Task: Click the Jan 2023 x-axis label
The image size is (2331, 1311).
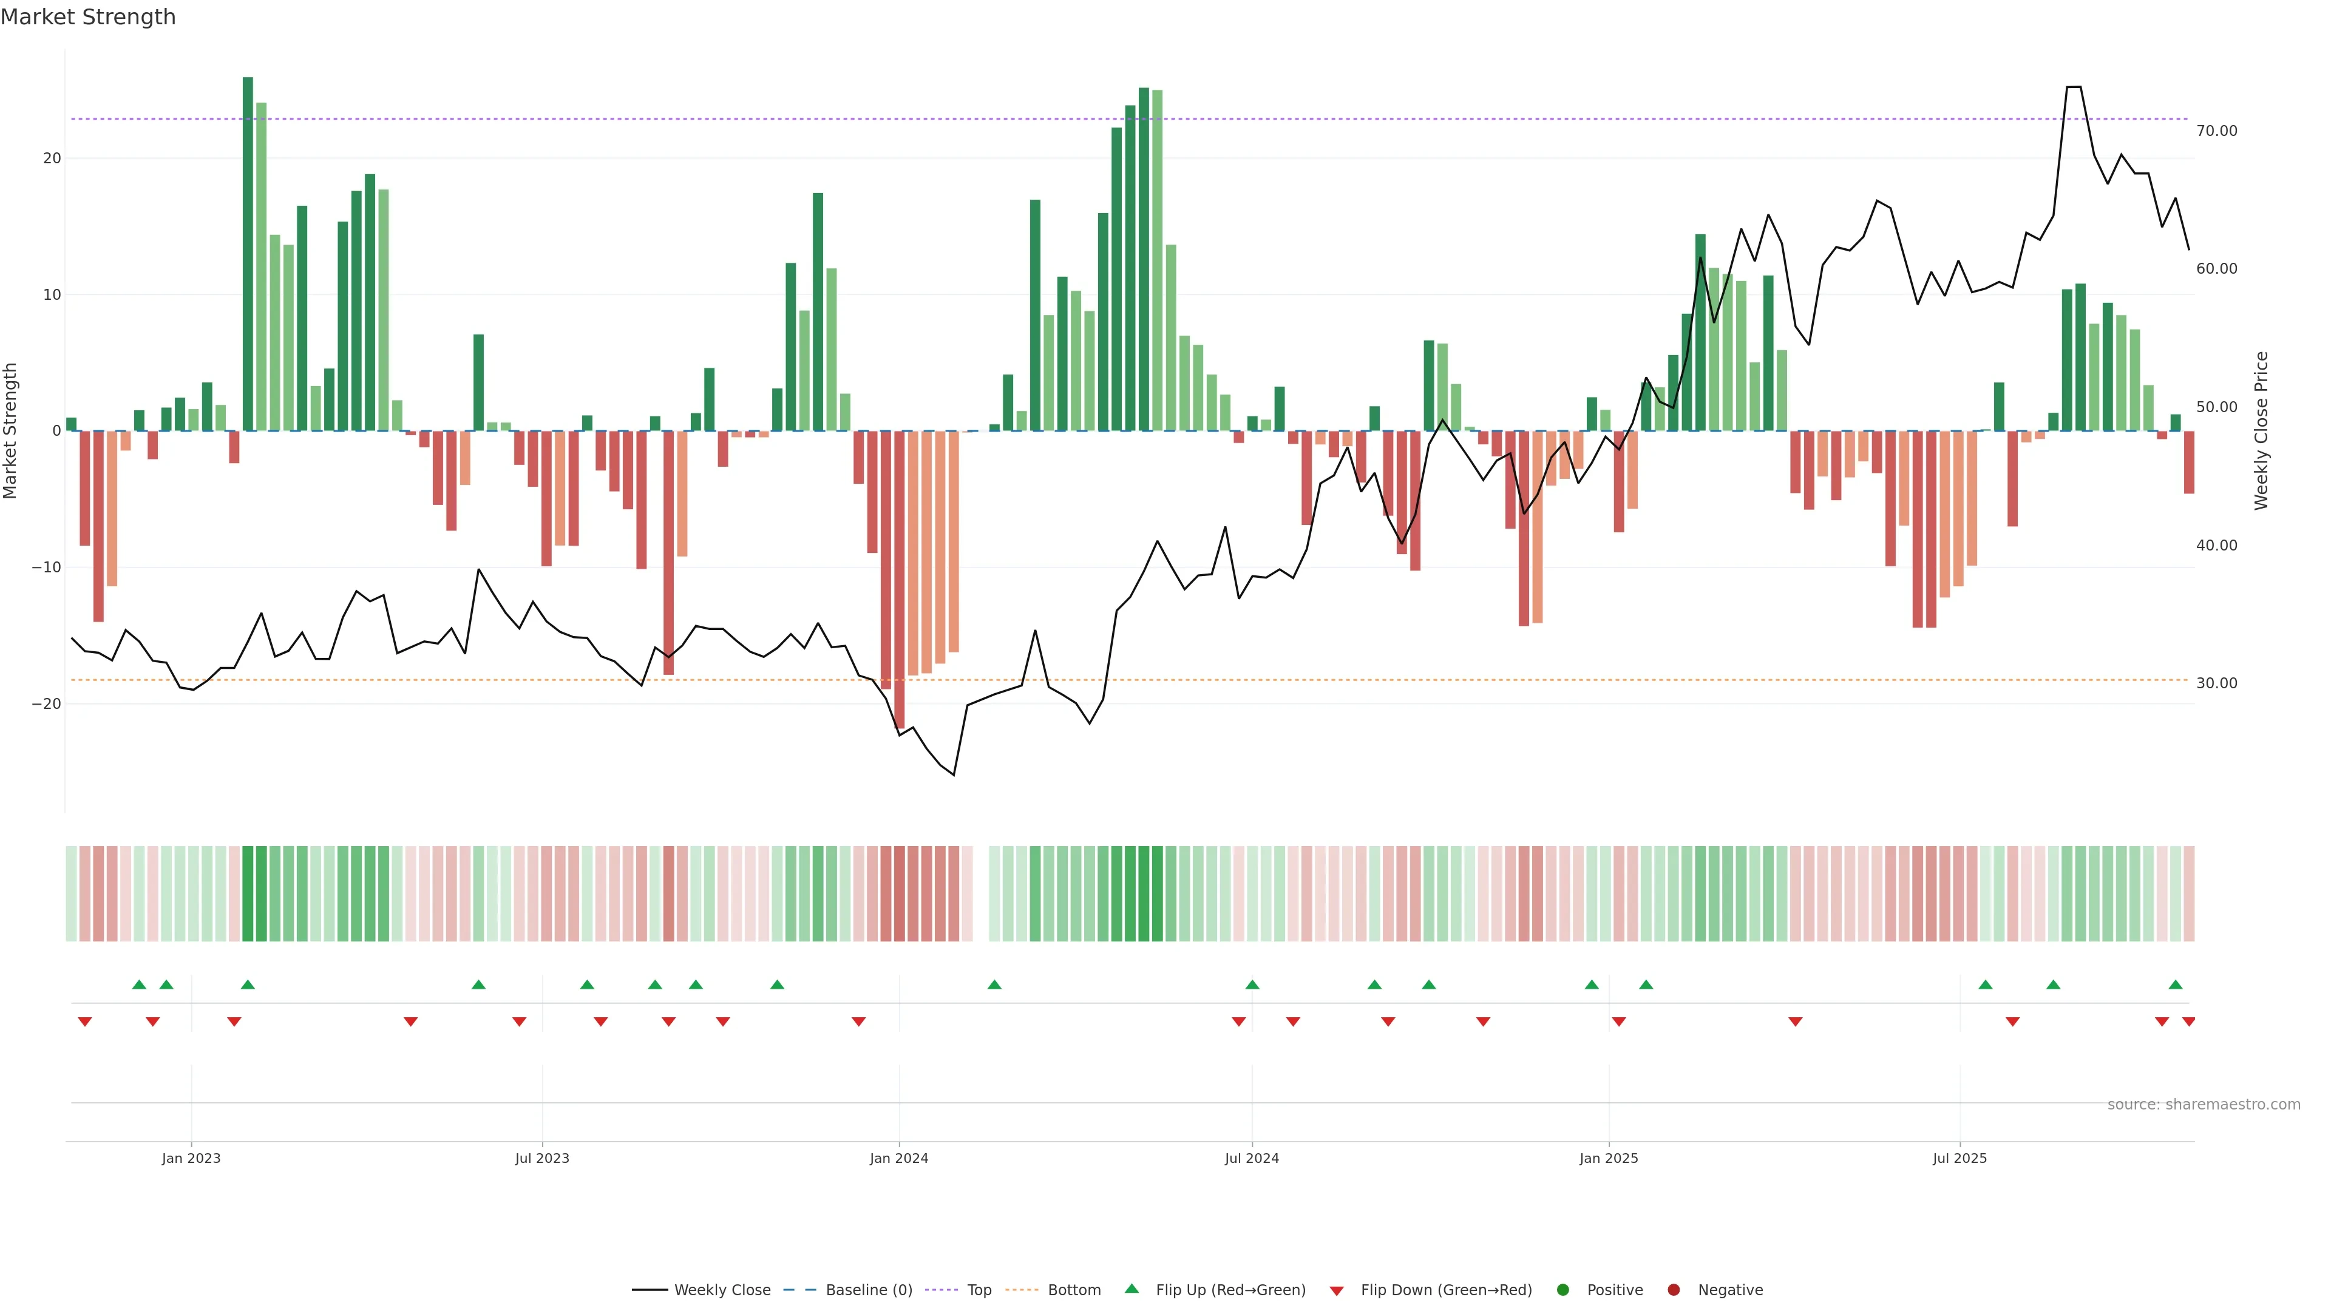Action: tap(191, 1158)
